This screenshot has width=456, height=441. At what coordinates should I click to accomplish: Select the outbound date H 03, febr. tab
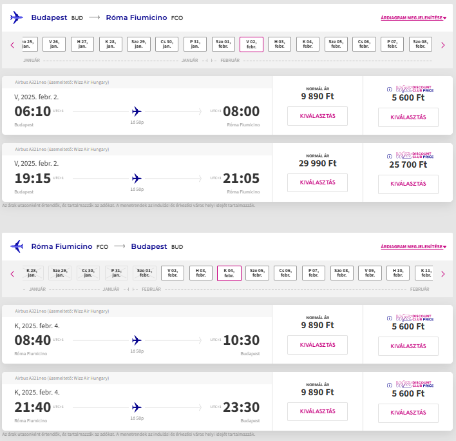(280, 44)
